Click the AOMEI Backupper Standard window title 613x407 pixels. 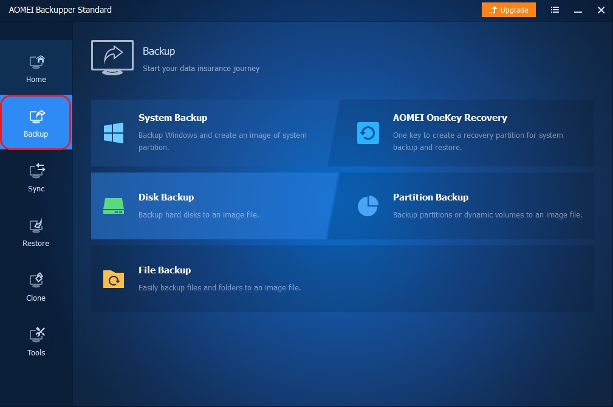point(60,10)
